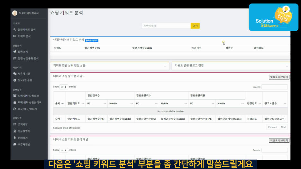Sort by 월평균클릭율 PC column
301x169 pixels.
pyautogui.click(x=202, y=103)
